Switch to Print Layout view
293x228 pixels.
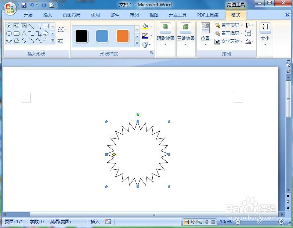tap(187, 222)
